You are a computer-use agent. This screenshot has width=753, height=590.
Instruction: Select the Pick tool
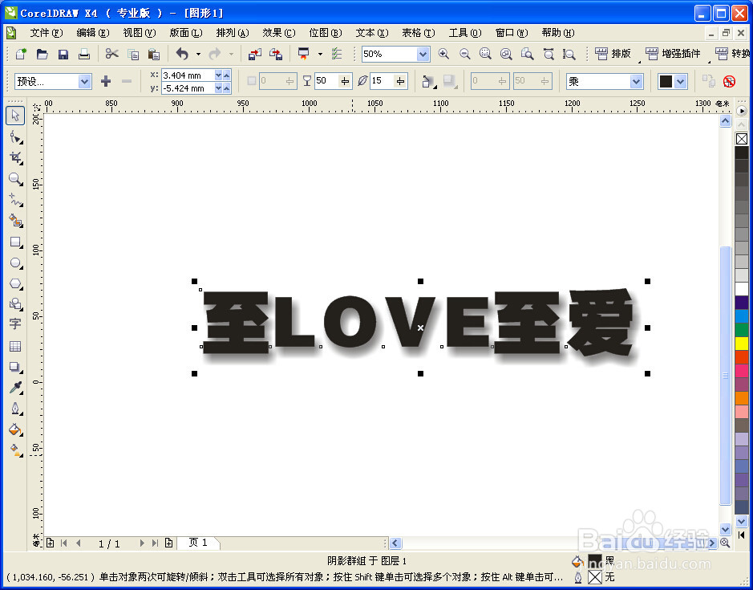[x=15, y=115]
